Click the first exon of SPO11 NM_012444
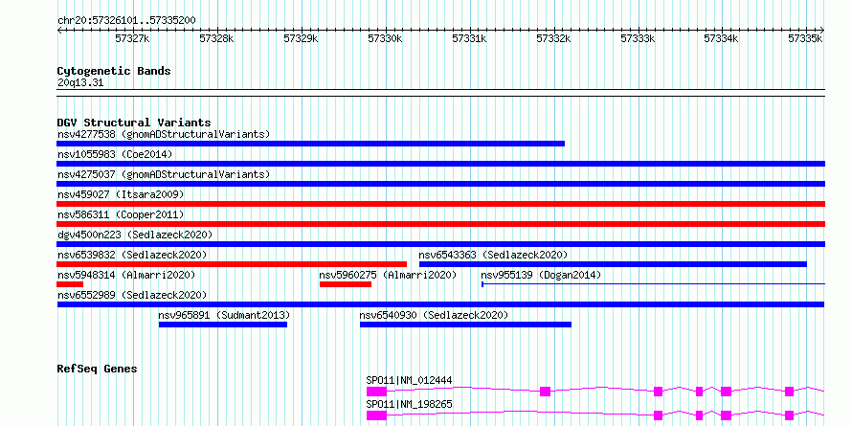Image resolution: width=852 pixels, height=426 pixels. (376, 392)
